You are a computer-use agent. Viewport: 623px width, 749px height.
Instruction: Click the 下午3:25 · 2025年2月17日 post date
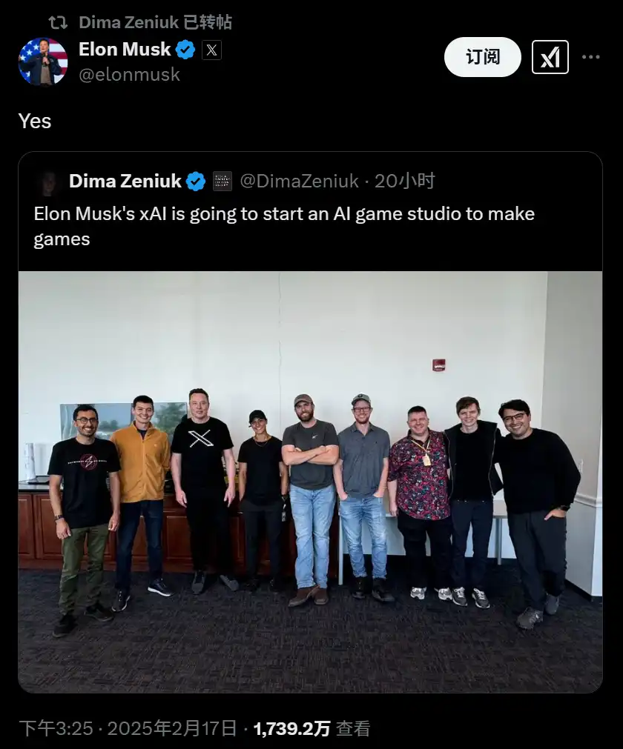click(128, 728)
